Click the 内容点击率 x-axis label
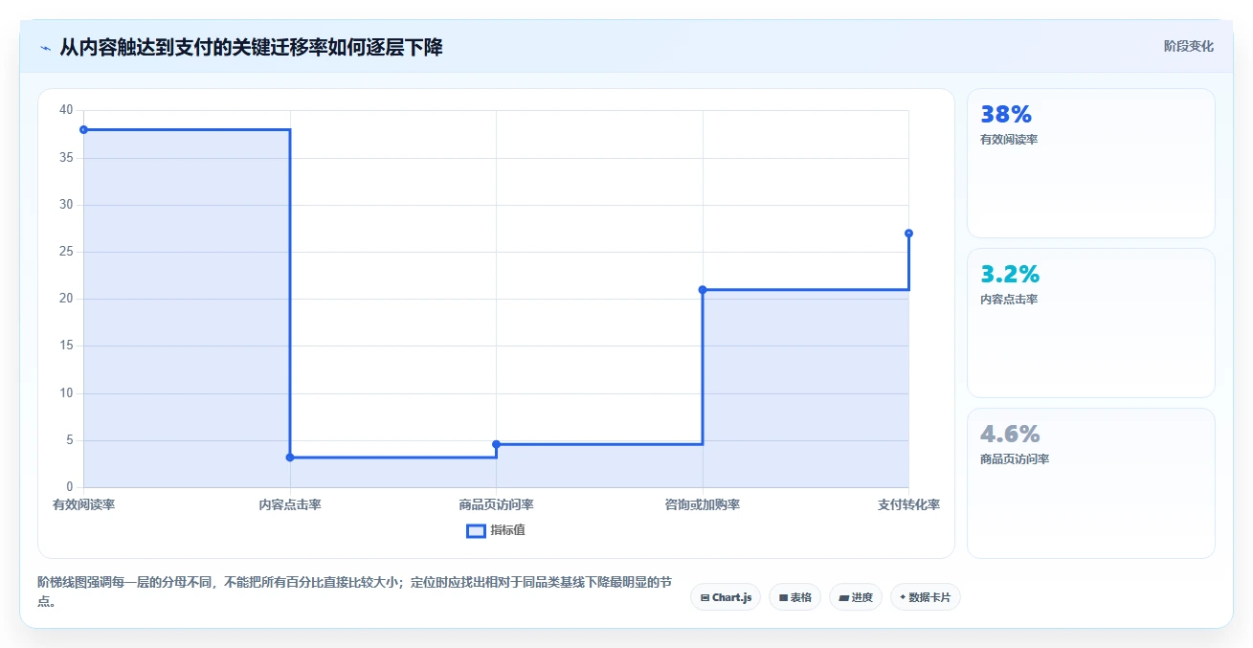 click(290, 504)
